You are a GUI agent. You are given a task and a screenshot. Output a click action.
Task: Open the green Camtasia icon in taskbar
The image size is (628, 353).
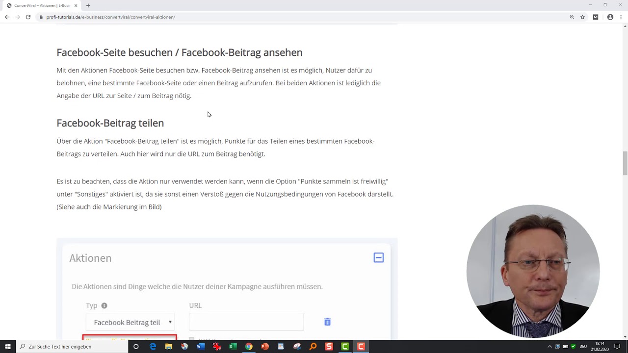click(345, 346)
